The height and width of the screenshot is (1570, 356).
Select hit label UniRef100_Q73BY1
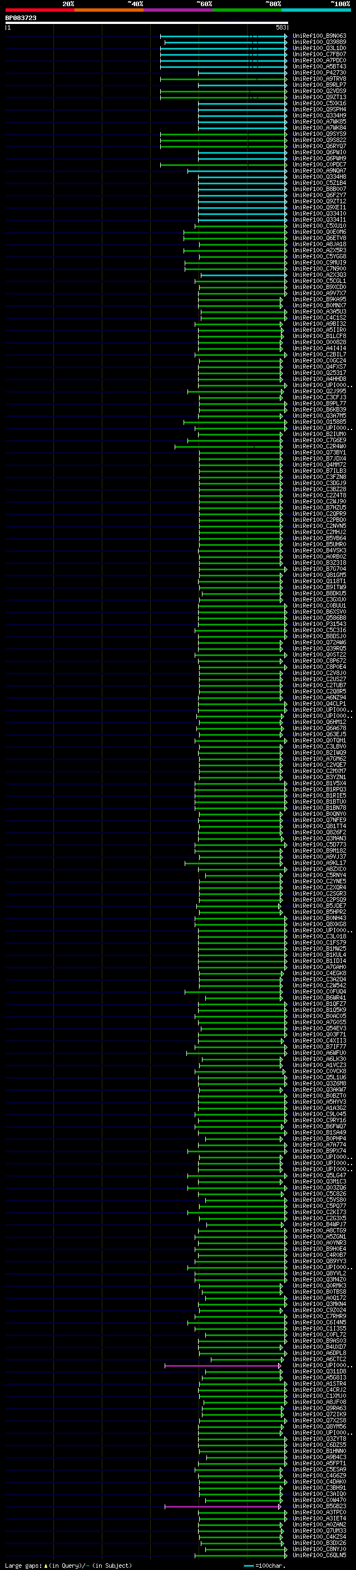(x=319, y=452)
